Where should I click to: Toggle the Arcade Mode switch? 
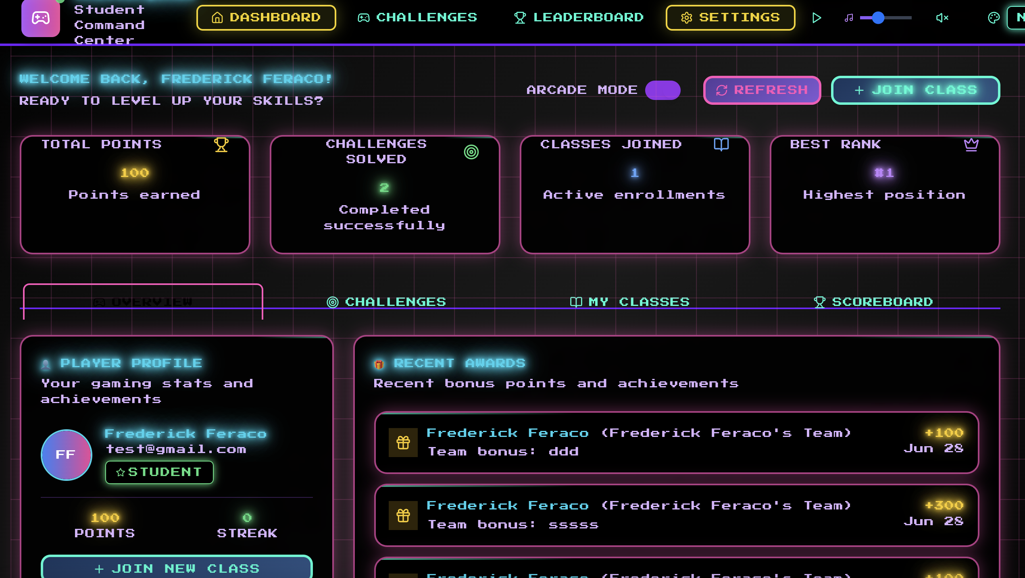(662, 90)
